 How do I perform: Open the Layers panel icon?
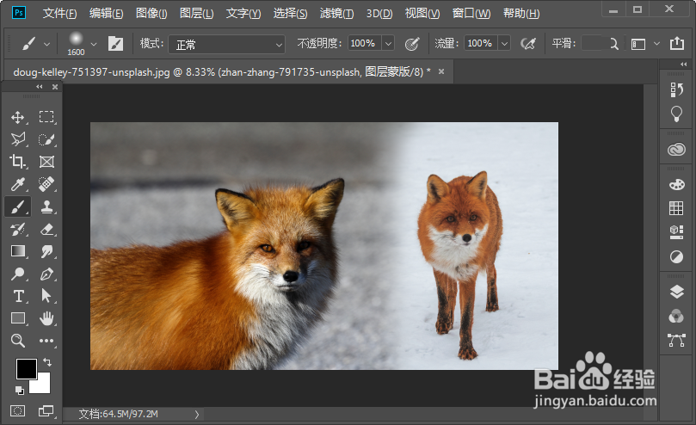click(x=676, y=292)
